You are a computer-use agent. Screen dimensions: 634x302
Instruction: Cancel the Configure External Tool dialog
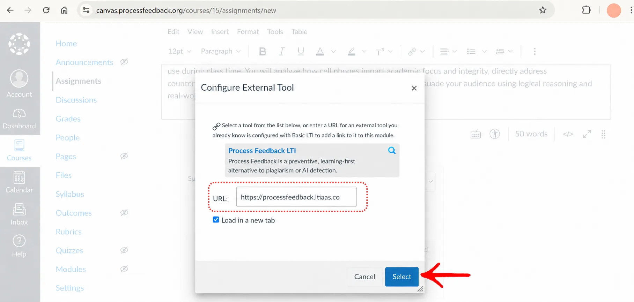(364, 277)
